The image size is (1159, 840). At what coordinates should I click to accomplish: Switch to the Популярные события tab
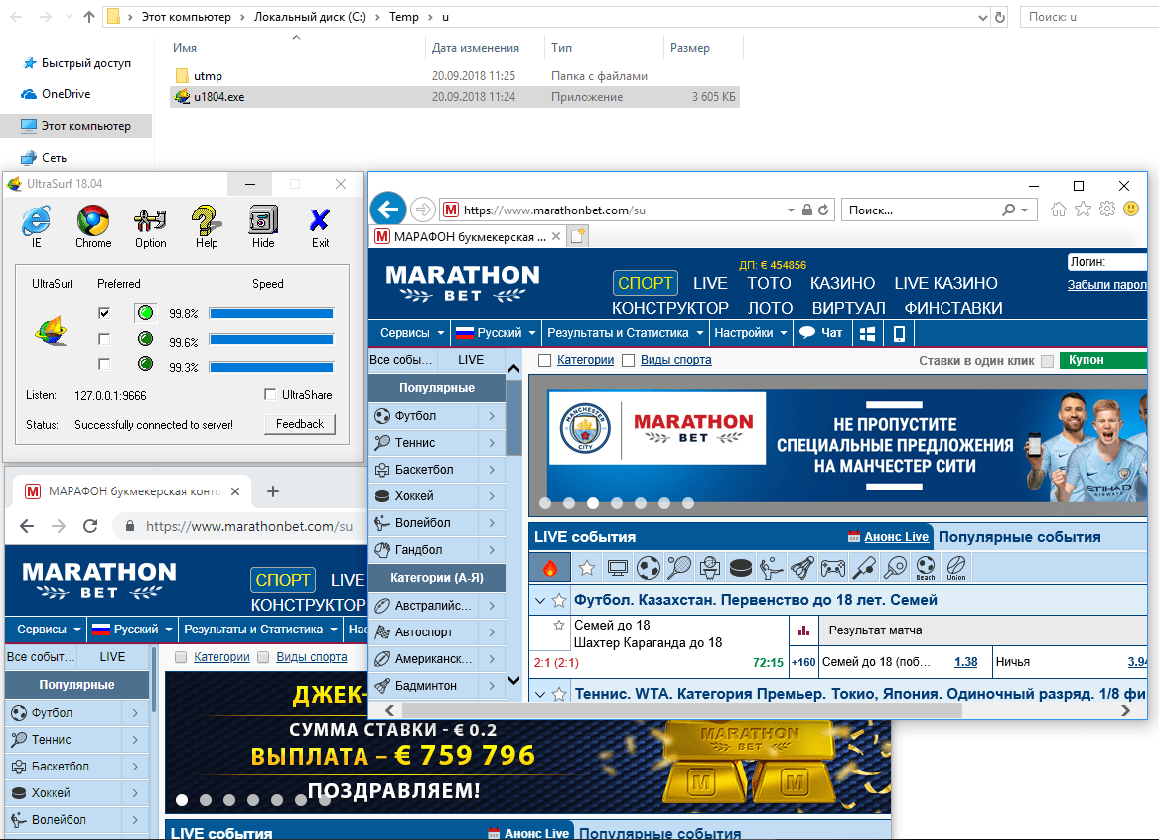(x=1019, y=537)
